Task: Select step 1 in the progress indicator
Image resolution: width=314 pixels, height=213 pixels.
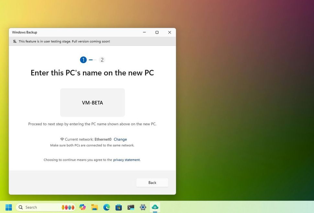Action: pyautogui.click(x=83, y=60)
